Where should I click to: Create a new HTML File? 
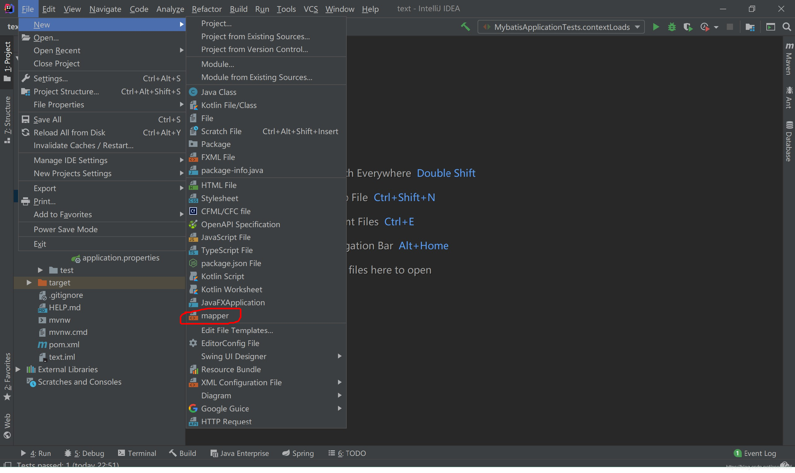[x=266, y=185]
